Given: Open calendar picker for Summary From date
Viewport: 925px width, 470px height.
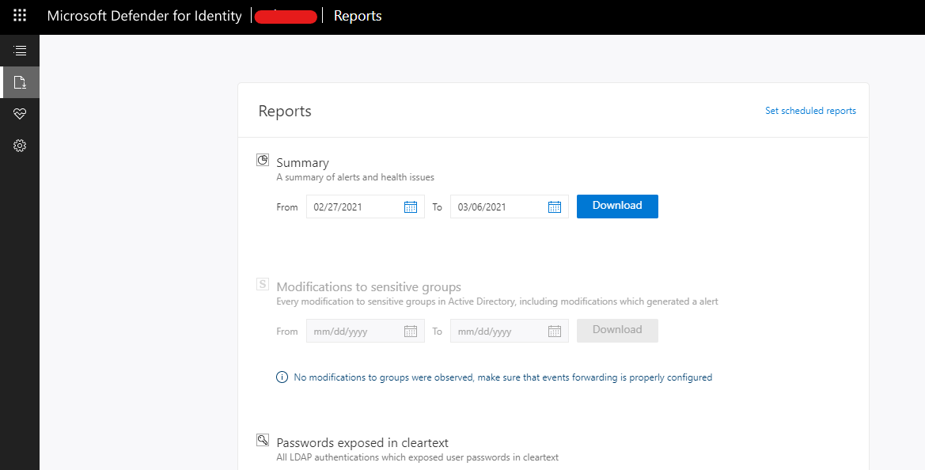Looking at the screenshot, I should [411, 207].
